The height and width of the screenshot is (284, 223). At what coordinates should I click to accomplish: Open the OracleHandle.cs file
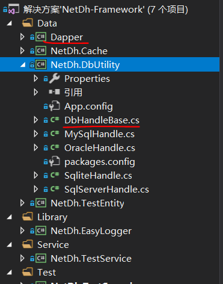pyautogui.click(x=100, y=148)
